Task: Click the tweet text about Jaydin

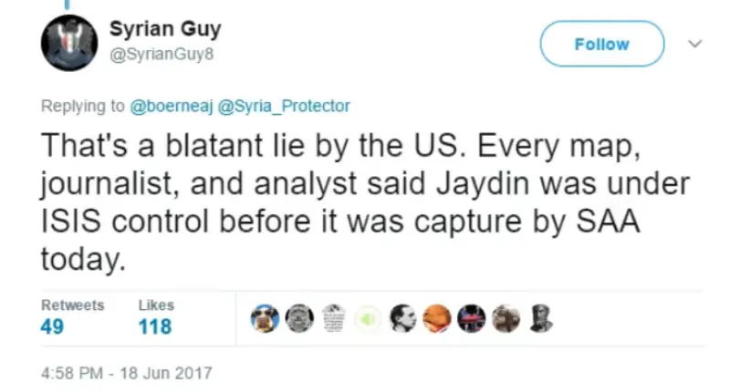Action: tap(366, 201)
